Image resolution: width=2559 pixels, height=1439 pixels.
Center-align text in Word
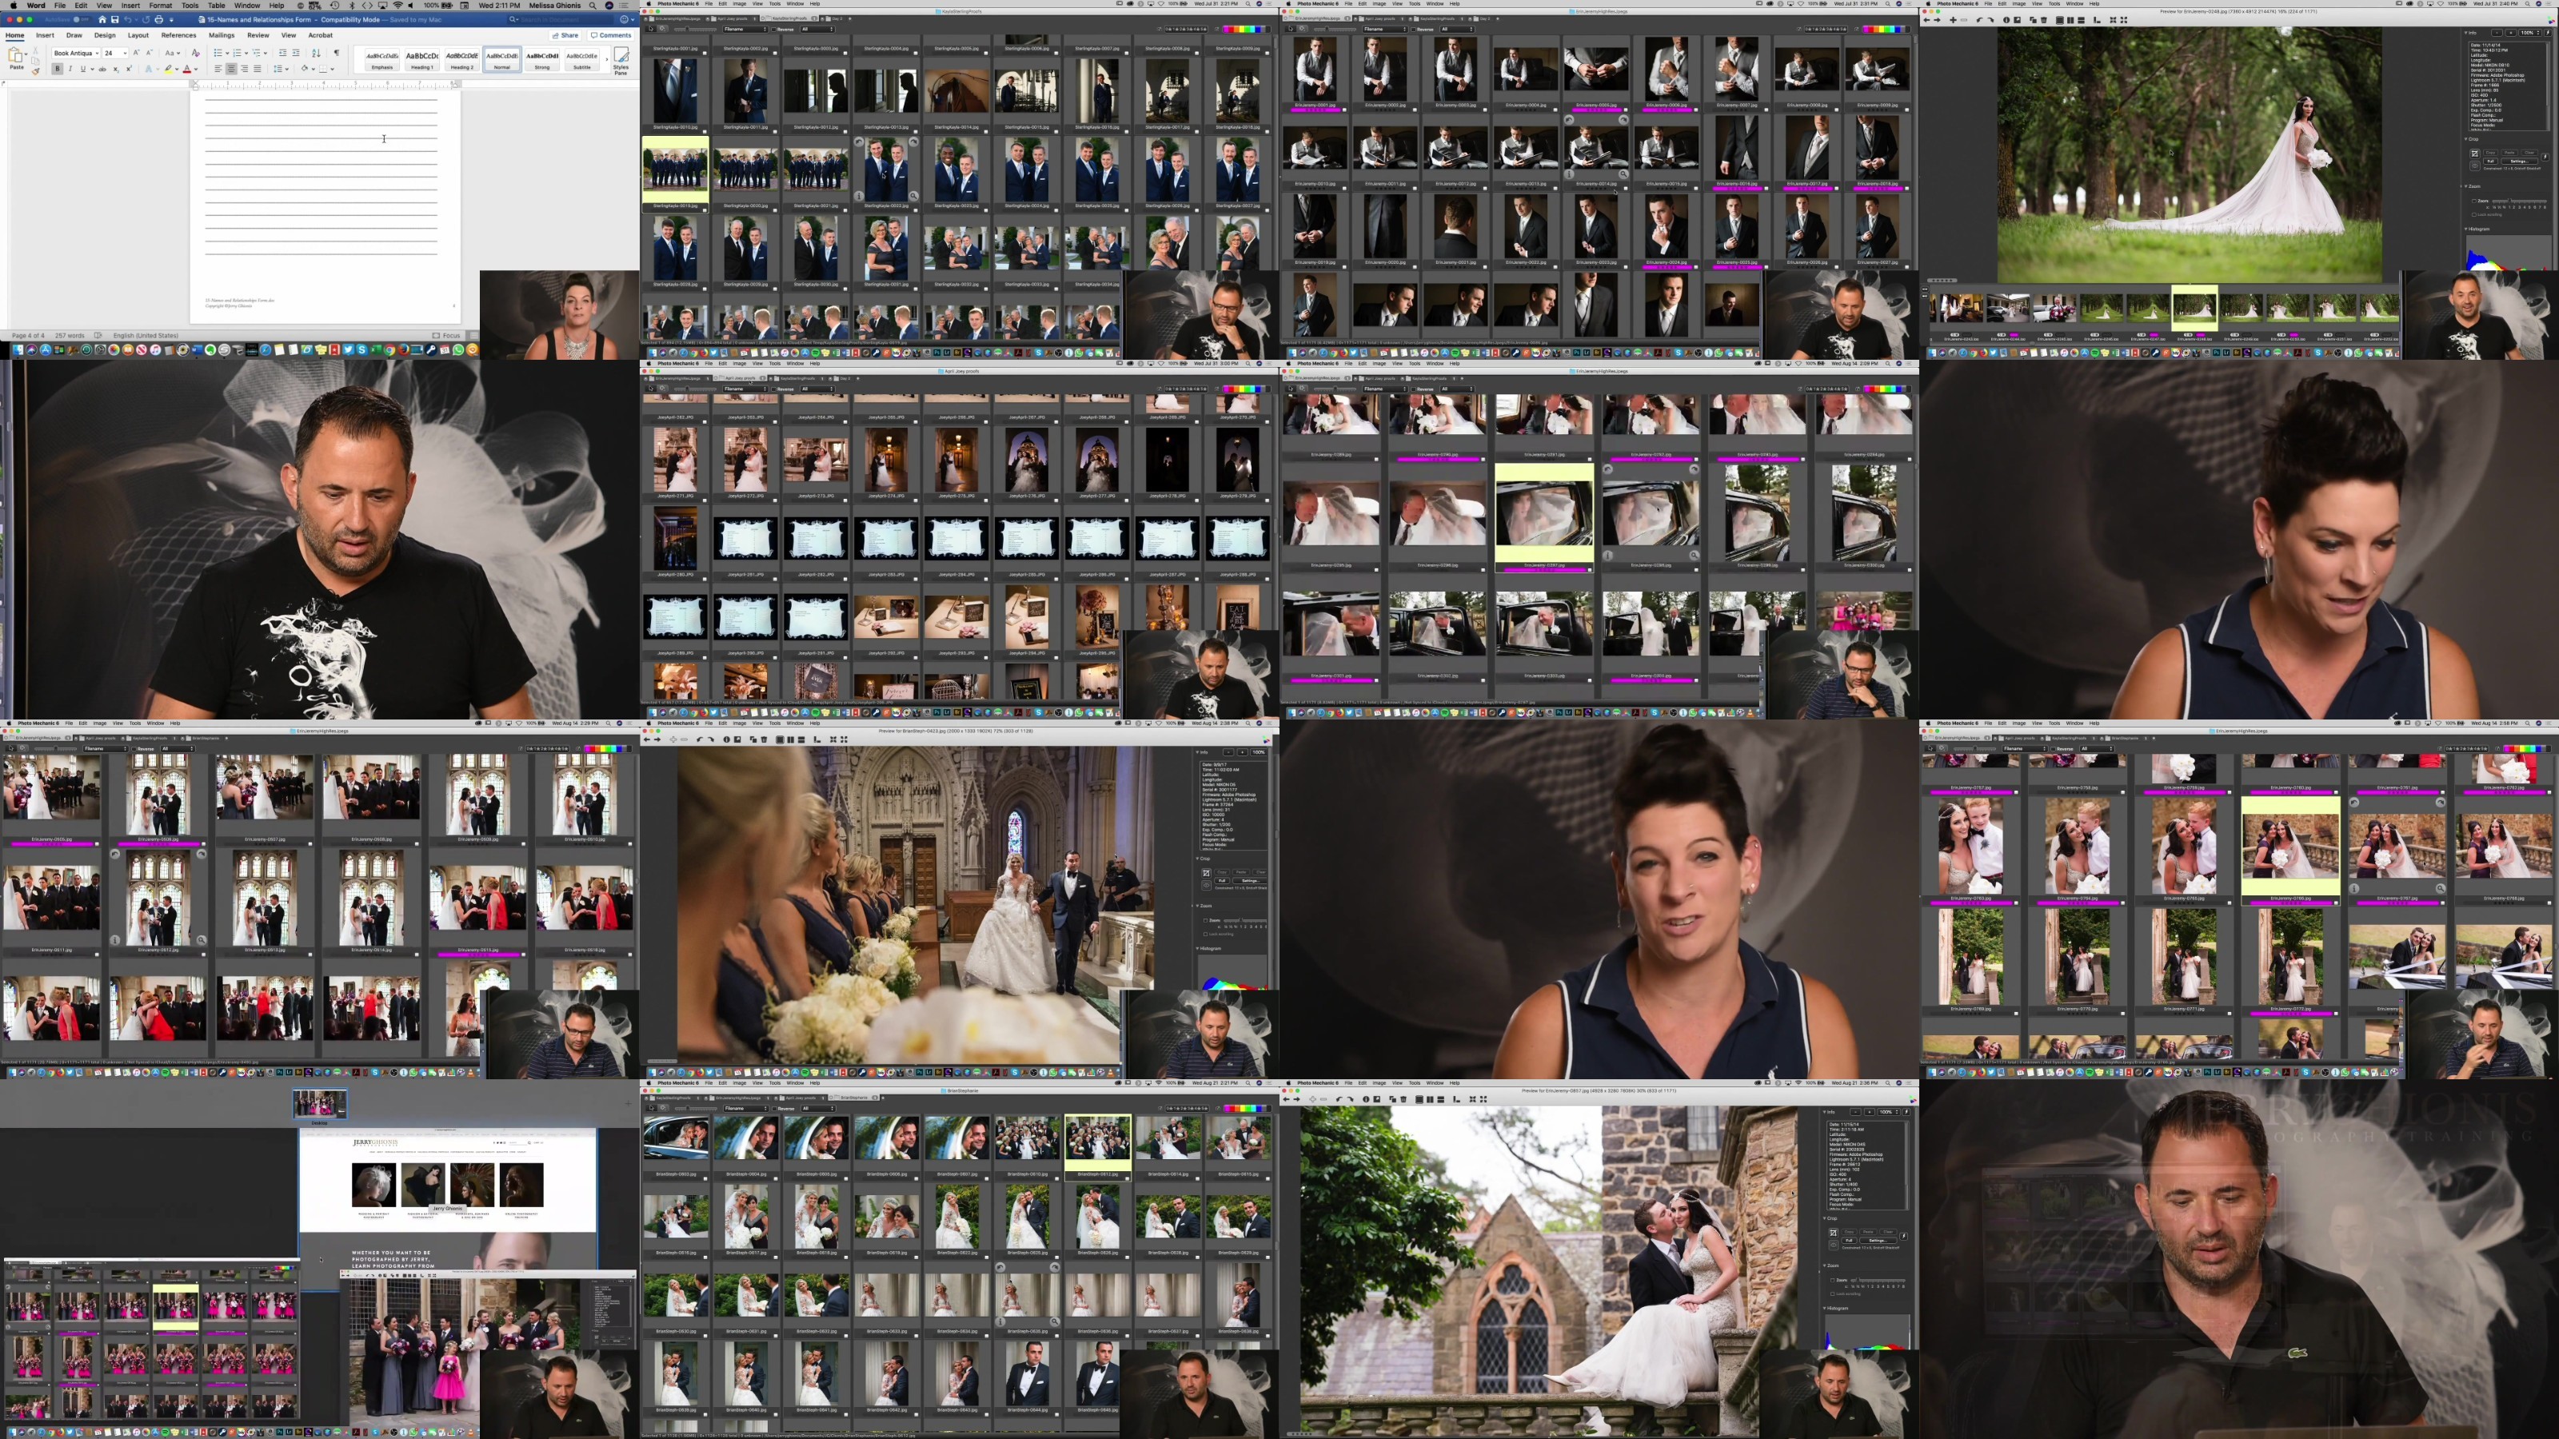tap(231, 69)
